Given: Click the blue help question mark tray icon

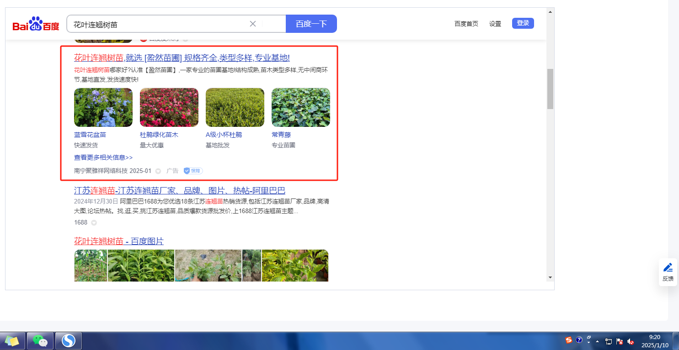Looking at the screenshot, I should coord(579,340).
